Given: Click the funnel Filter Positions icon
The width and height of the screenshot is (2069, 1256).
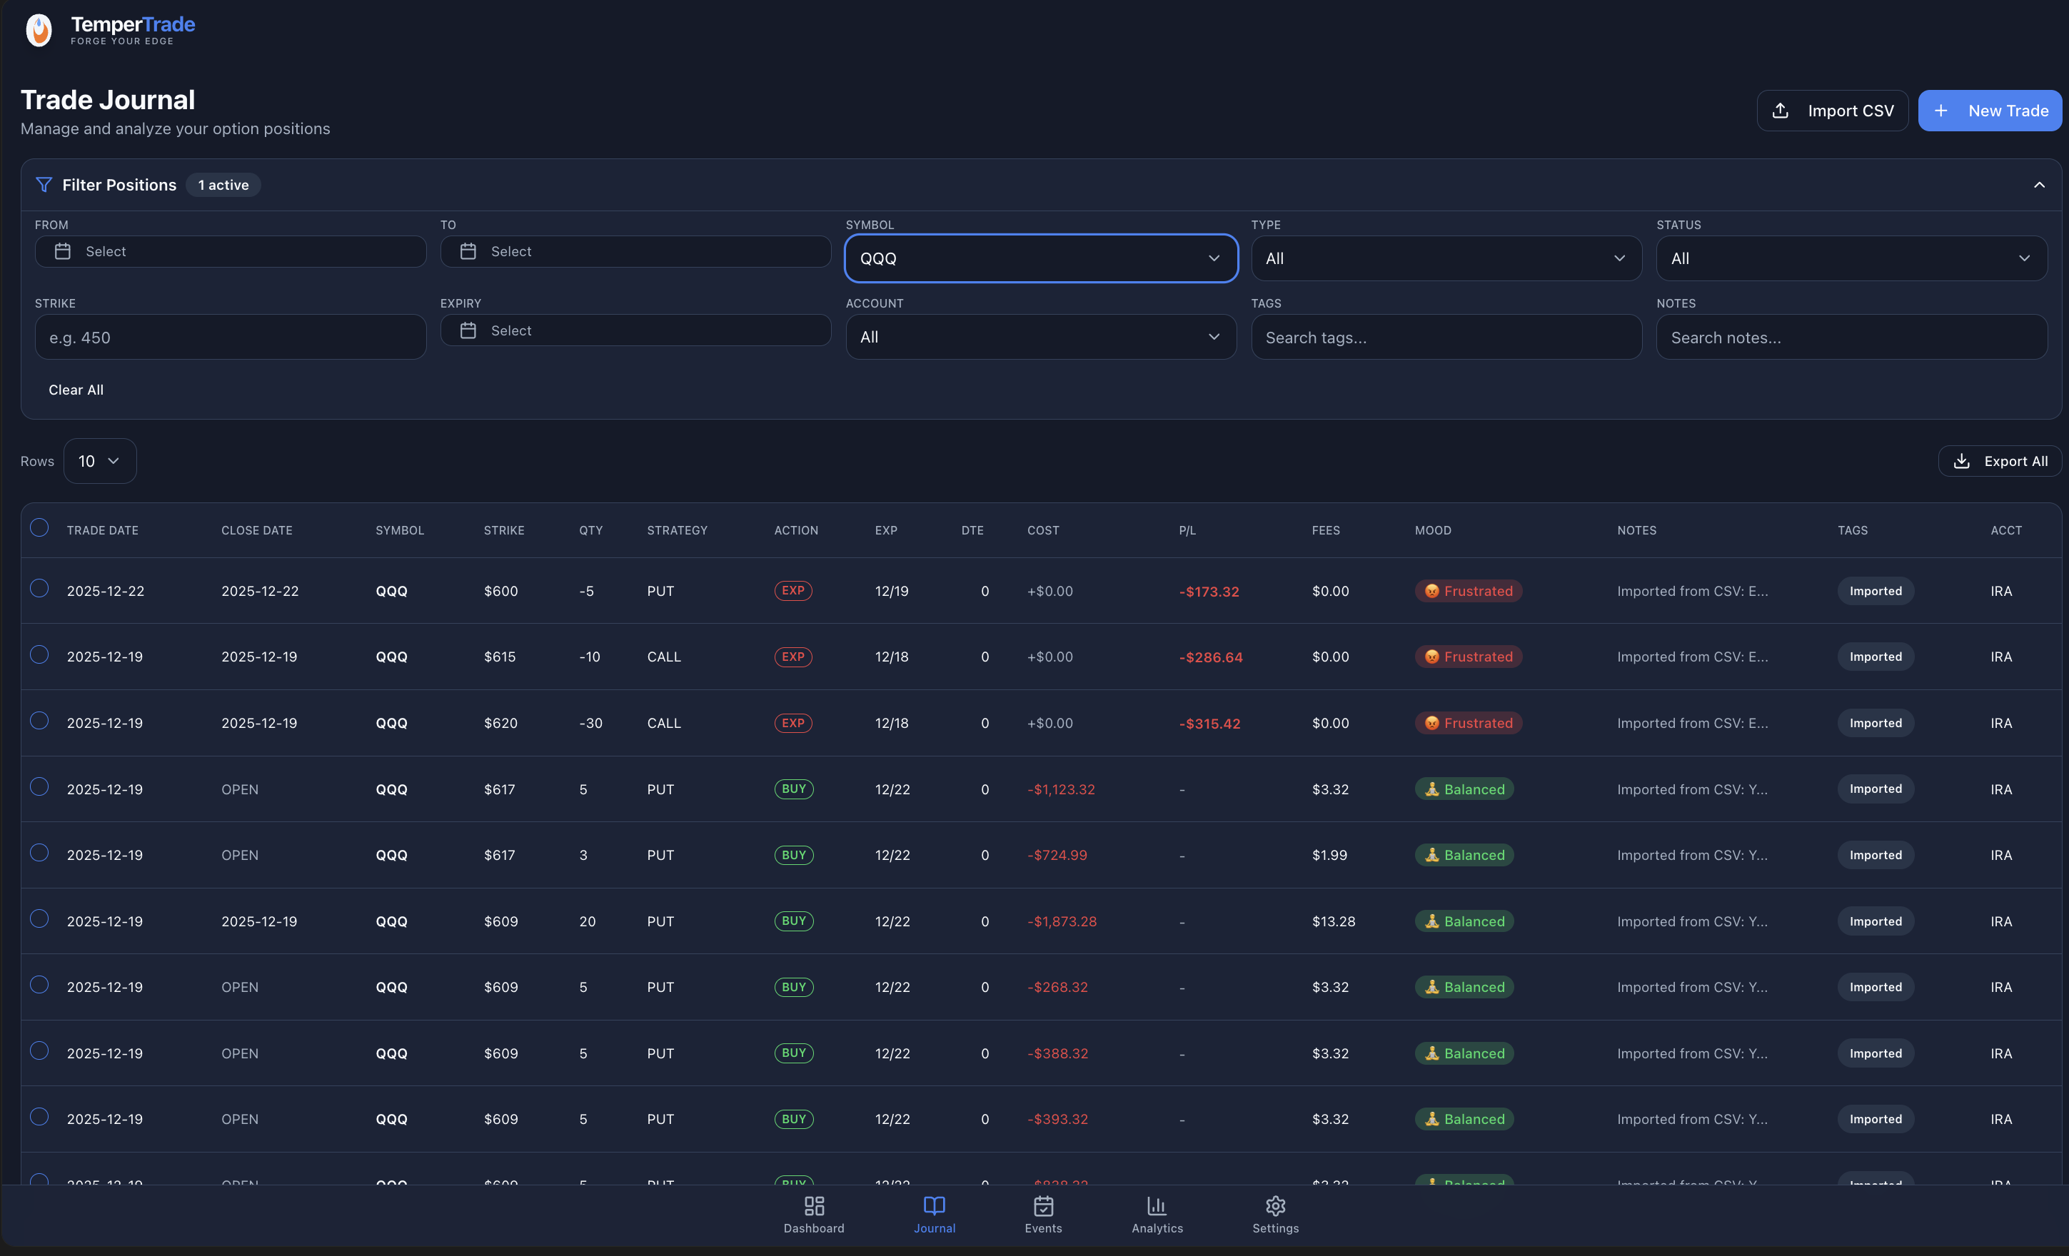Looking at the screenshot, I should [44, 185].
